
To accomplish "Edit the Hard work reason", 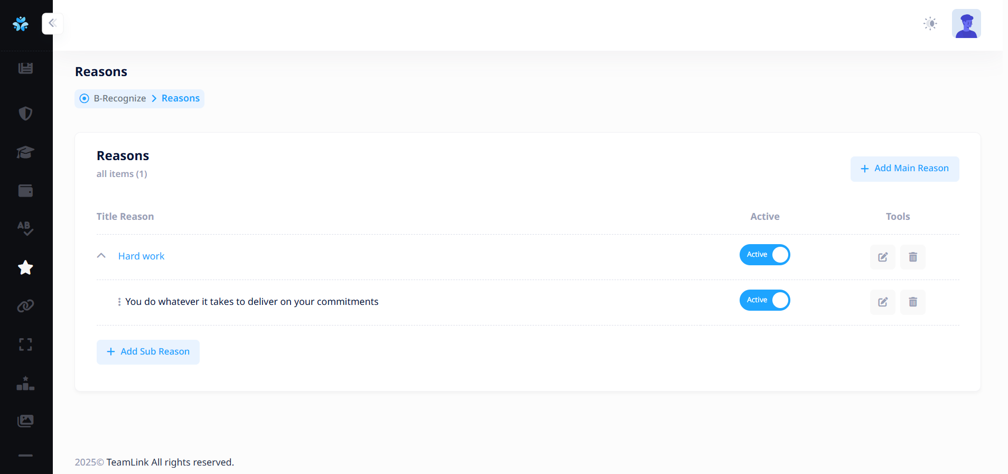I will pos(882,257).
